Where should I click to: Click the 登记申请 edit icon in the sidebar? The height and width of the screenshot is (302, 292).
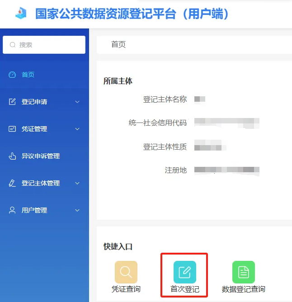point(12,102)
